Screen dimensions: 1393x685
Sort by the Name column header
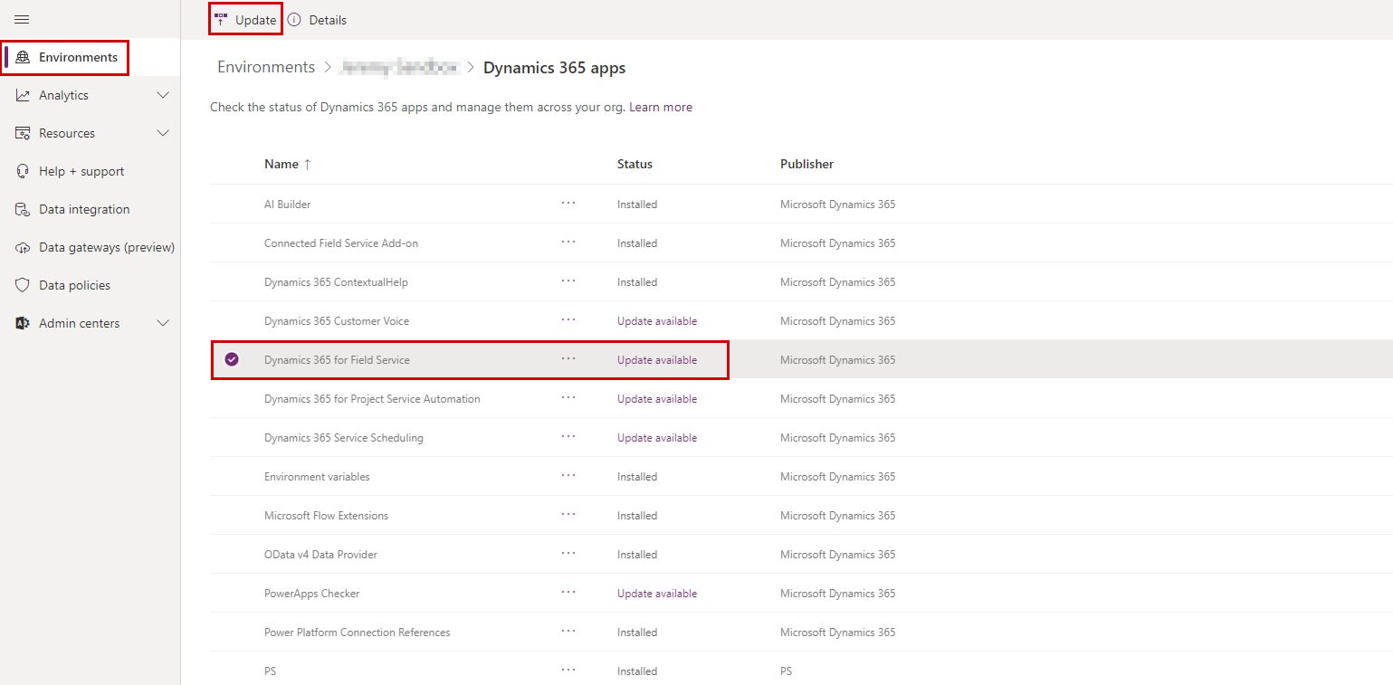pyautogui.click(x=281, y=164)
